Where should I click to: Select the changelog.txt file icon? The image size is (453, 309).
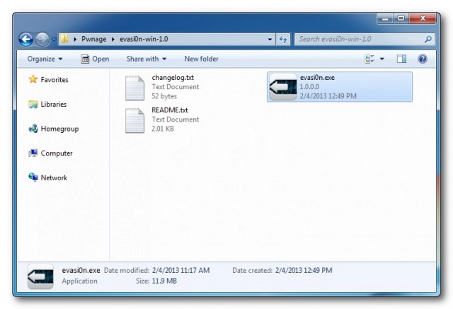[134, 88]
